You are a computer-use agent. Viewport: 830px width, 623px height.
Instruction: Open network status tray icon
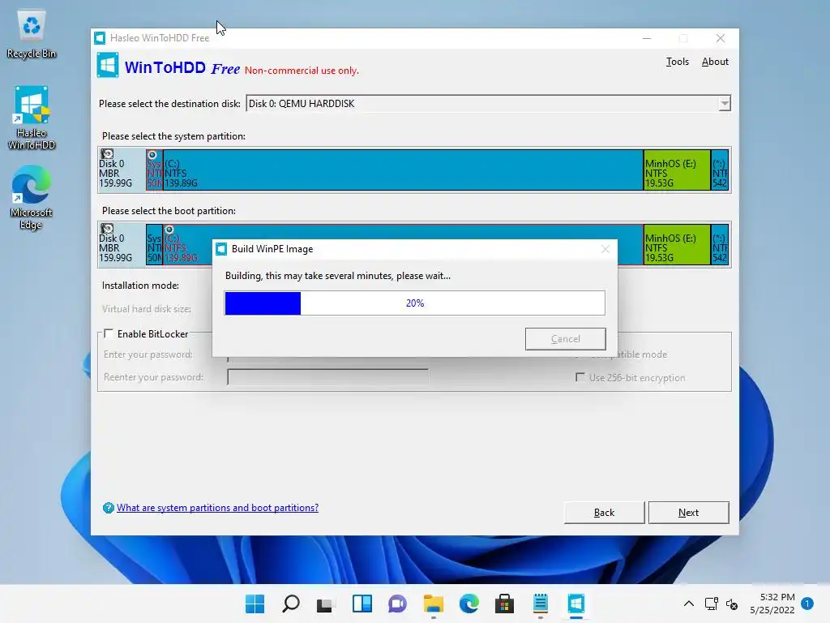coord(712,604)
